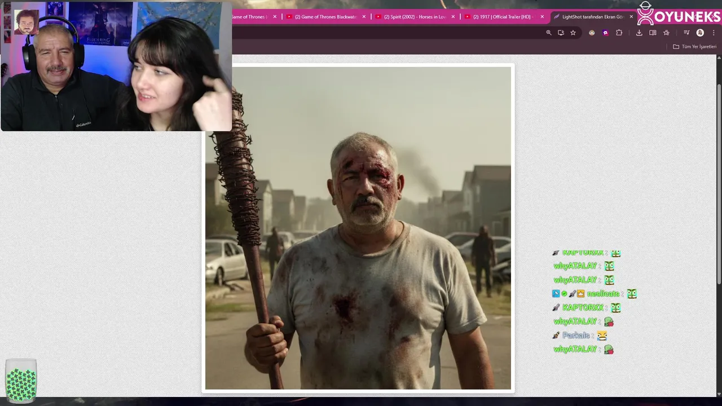Open the Tüm Yer İşaretleri bookmarks folder
The width and height of the screenshot is (722, 406).
tap(694, 47)
